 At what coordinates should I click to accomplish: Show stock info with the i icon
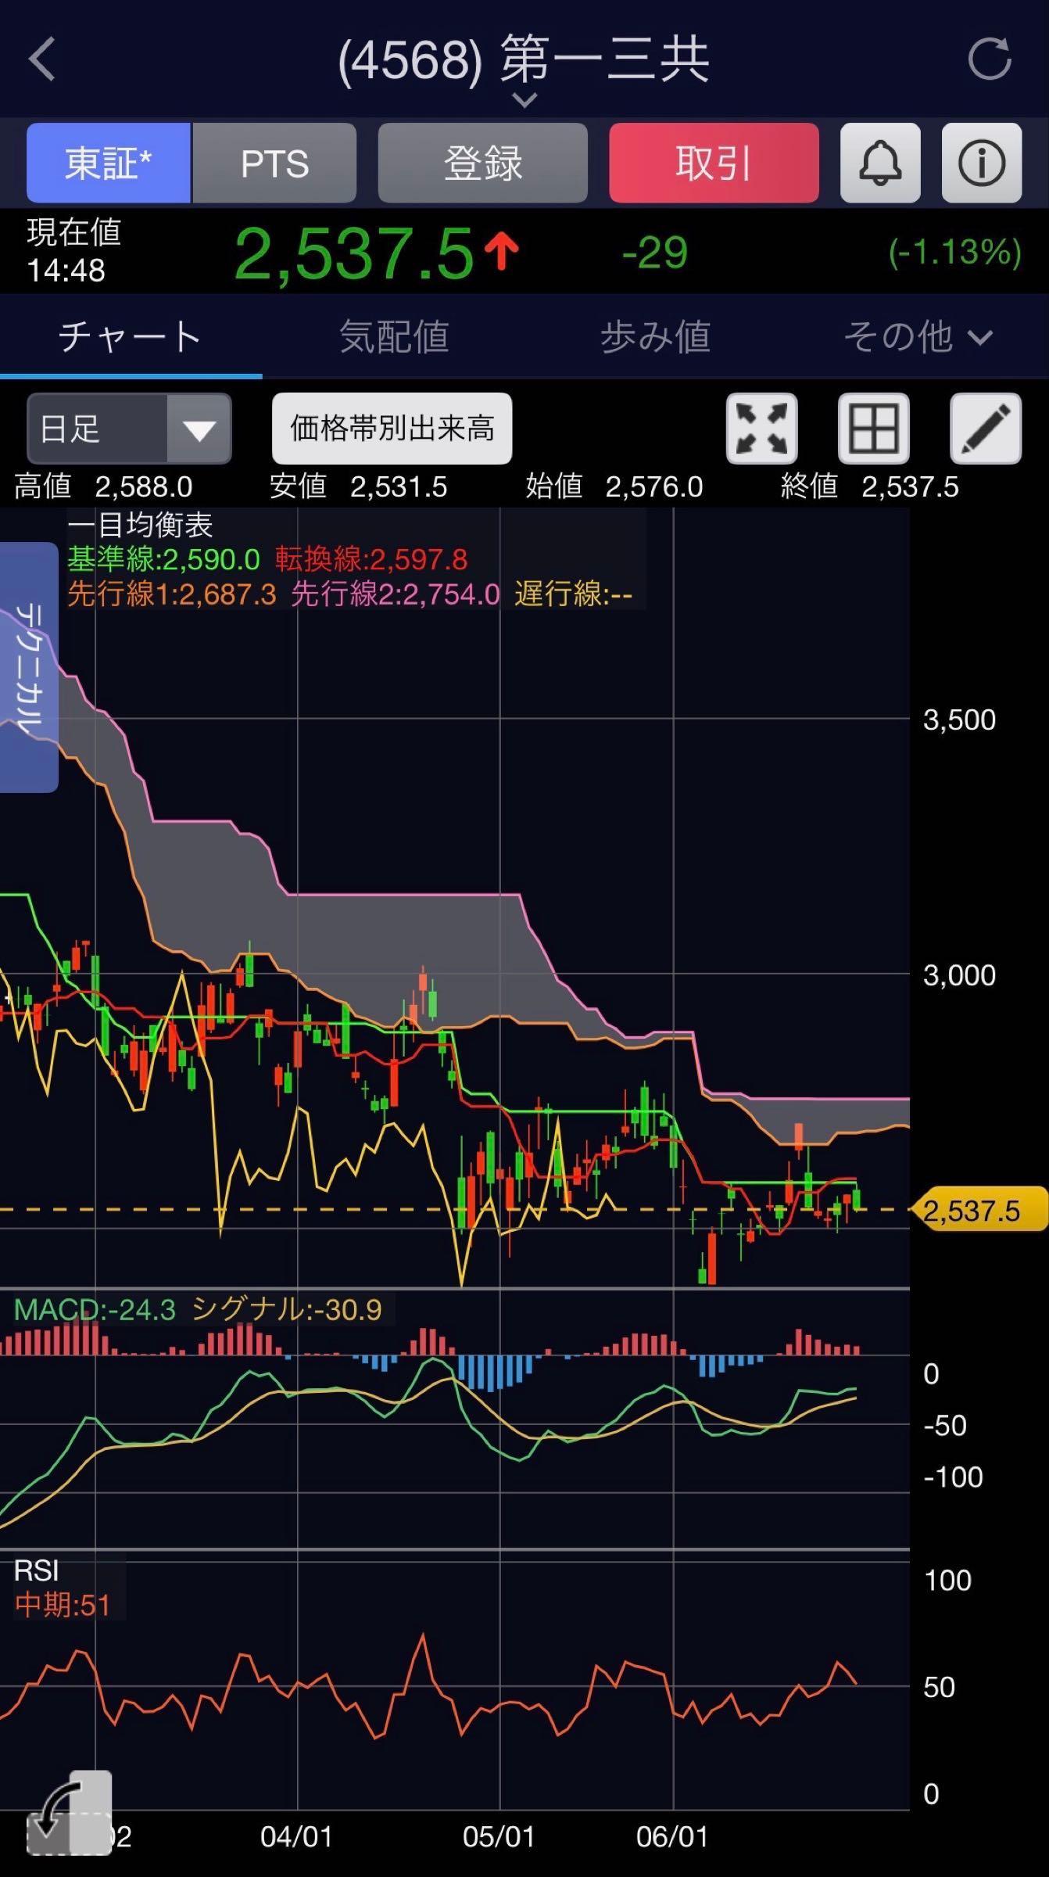coord(982,163)
